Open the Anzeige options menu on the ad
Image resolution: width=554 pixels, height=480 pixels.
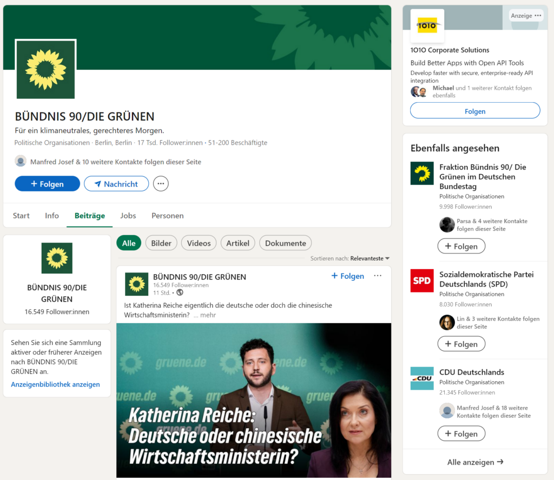(x=537, y=16)
